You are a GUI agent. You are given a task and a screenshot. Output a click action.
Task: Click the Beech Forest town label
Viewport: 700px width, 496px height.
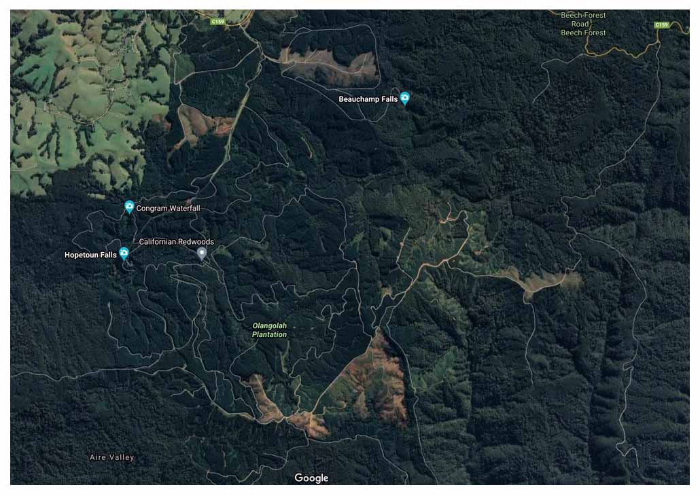click(x=583, y=33)
